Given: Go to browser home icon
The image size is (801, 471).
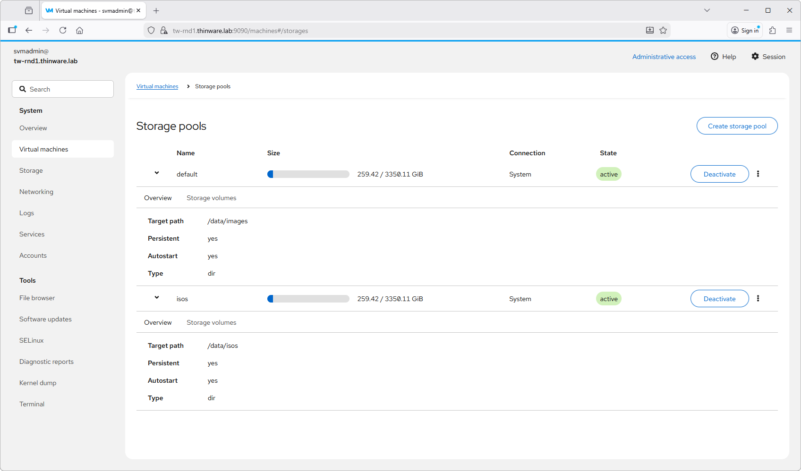Looking at the screenshot, I should click(79, 30).
